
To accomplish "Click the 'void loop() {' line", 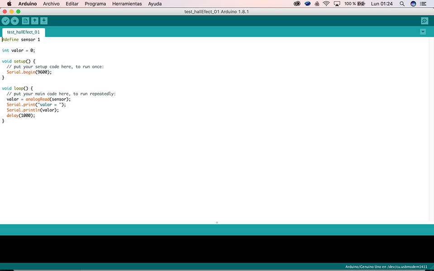I will pos(18,88).
